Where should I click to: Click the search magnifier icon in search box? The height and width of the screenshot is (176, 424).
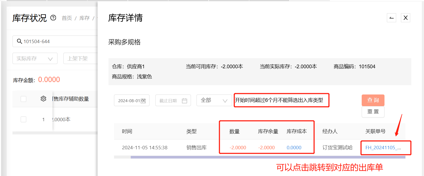point(19,41)
